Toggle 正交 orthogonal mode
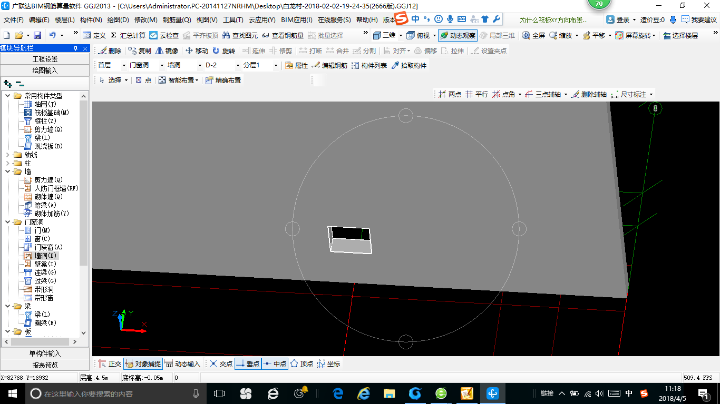 [110, 363]
